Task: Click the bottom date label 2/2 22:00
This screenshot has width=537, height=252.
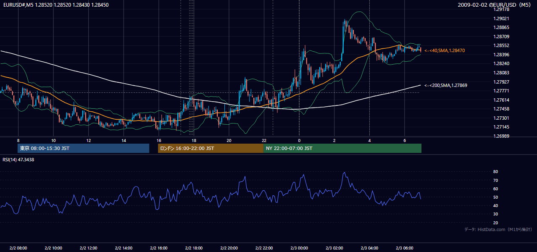Action: tap(264, 248)
